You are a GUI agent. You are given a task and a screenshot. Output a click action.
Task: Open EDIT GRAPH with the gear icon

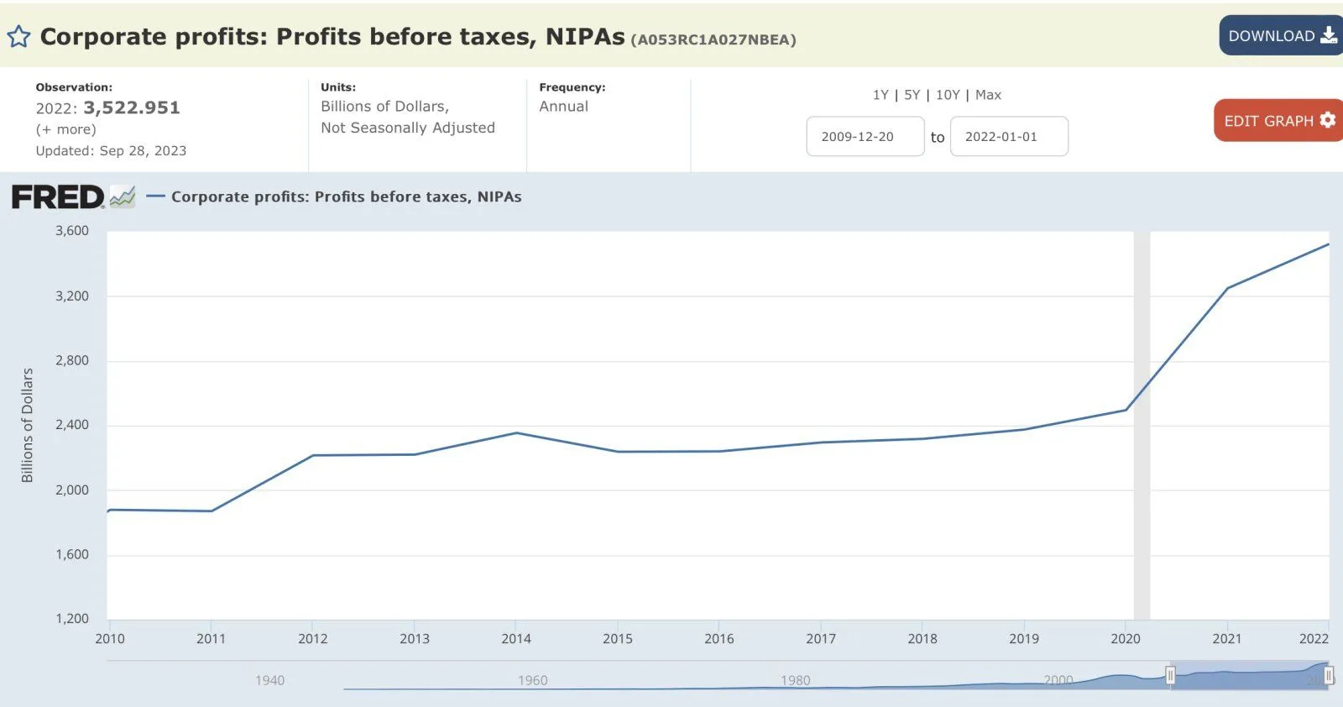click(x=1278, y=121)
